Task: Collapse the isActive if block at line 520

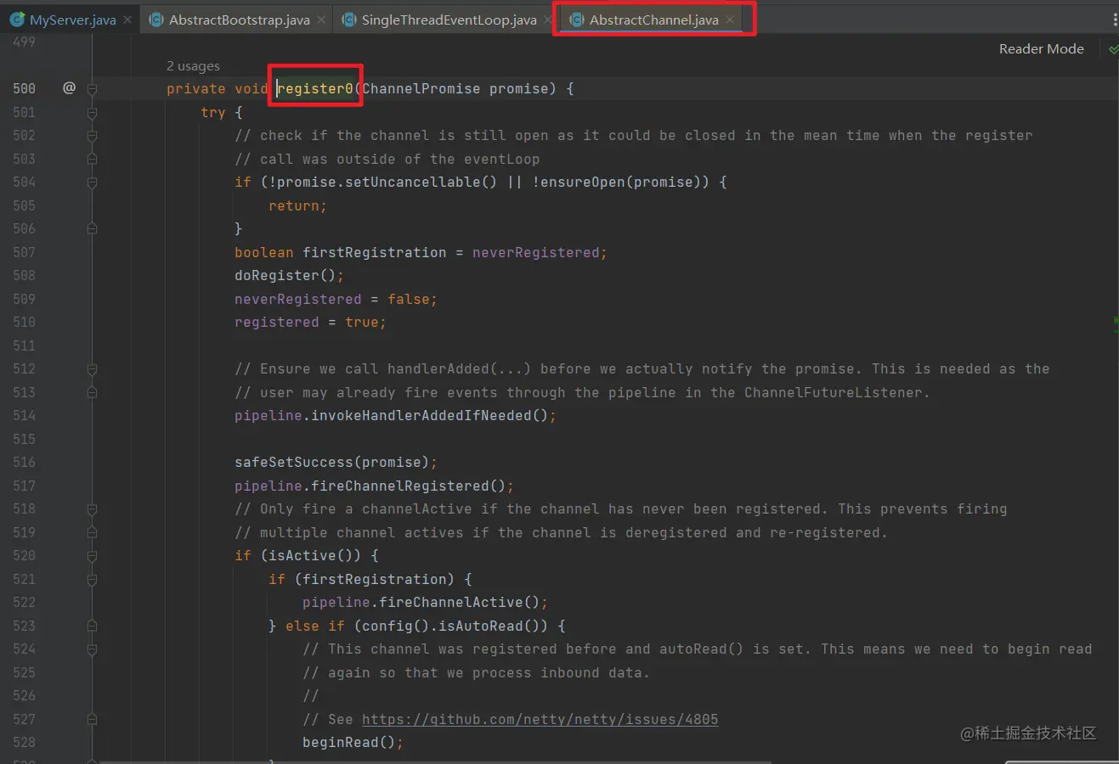Action: (92, 555)
